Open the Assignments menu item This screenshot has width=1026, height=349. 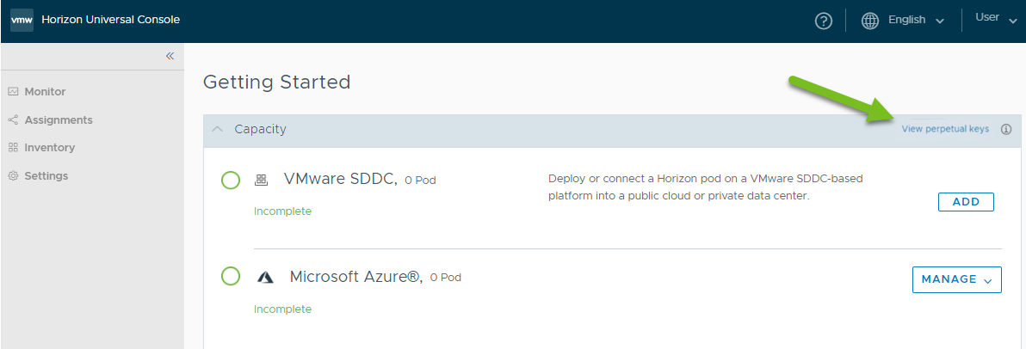click(59, 120)
